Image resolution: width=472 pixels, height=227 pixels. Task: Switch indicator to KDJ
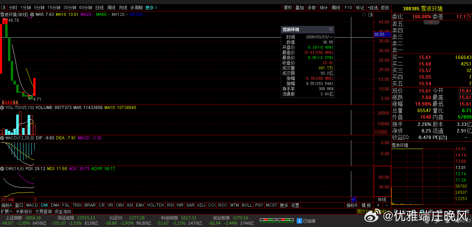click(x=201, y=205)
